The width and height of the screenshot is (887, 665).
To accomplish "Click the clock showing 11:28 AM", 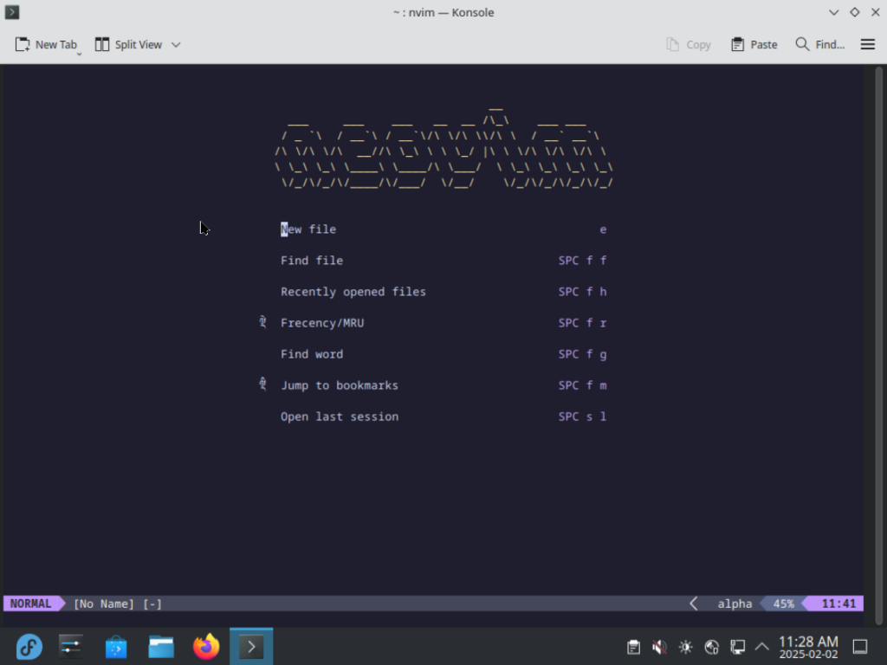I will point(807,647).
